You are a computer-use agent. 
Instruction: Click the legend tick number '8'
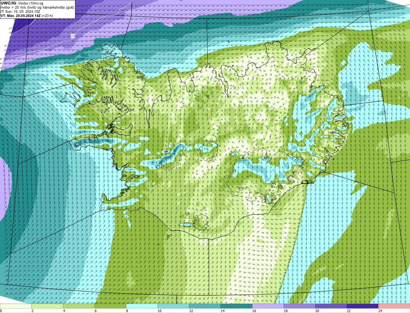point(127,311)
